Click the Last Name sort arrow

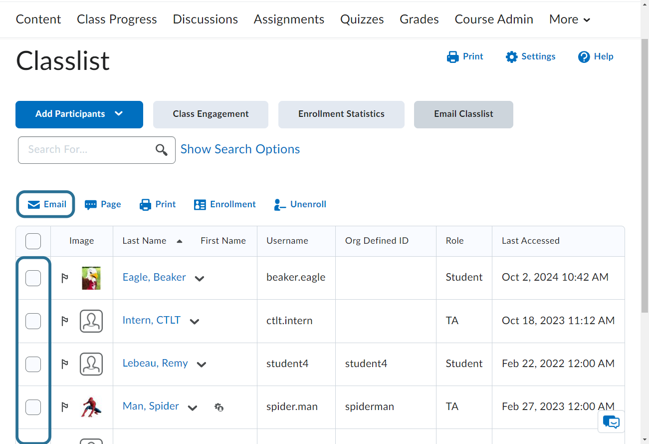180,241
